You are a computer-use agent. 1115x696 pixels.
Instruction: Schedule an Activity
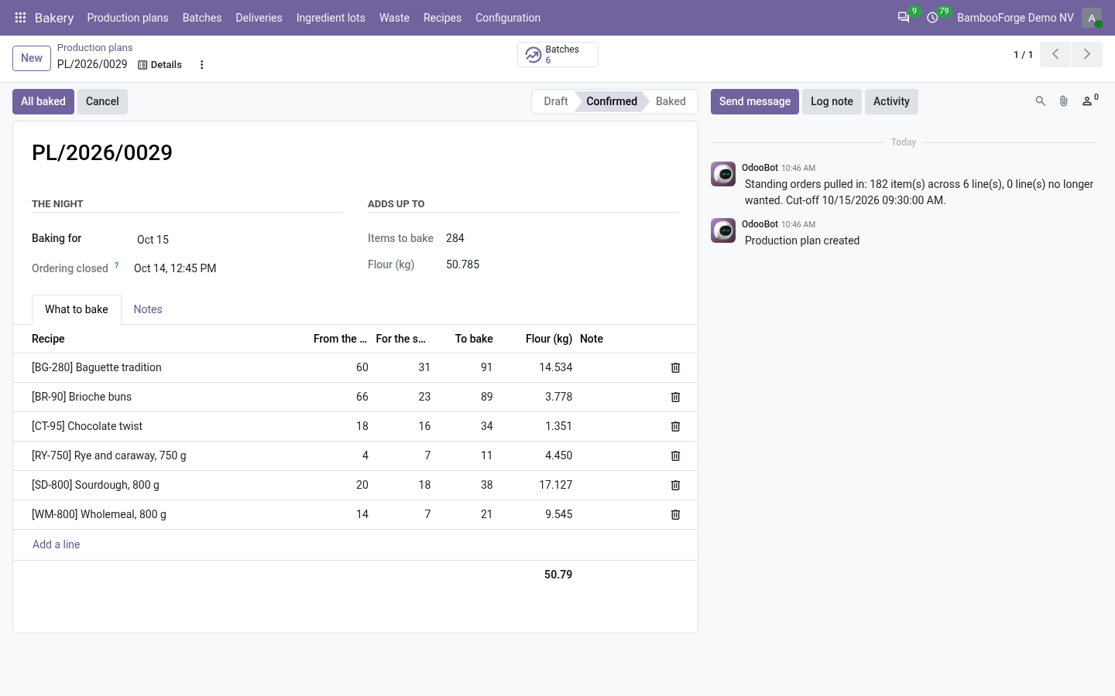[x=891, y=101]
